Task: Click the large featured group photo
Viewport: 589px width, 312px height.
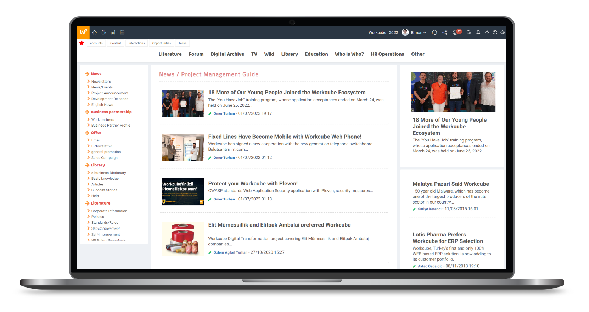Action: click(453, 92)
